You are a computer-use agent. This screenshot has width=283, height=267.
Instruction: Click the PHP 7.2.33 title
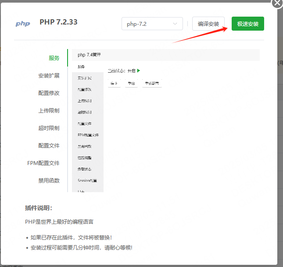point(58,22)
